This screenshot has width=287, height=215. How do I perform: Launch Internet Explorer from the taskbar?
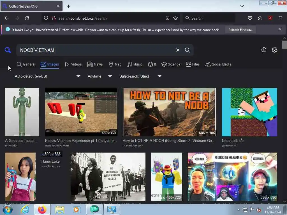point(25,209)
